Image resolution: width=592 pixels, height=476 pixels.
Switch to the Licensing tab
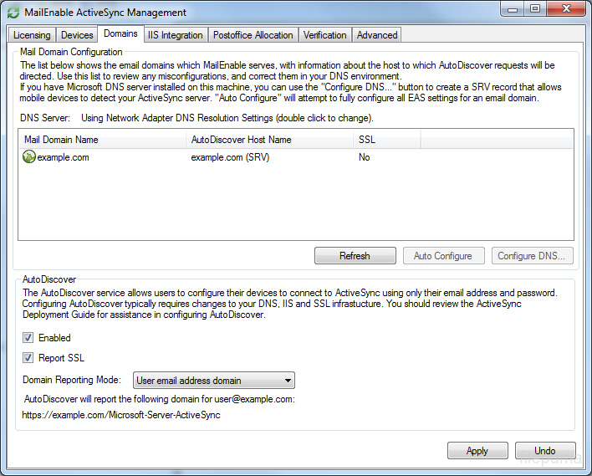click(x=32, y=35)
